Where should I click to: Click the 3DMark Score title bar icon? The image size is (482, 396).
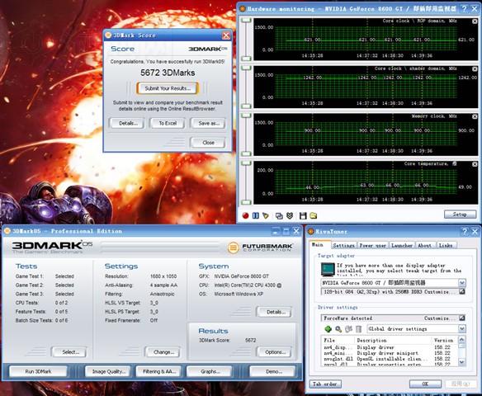tap(108, 35)
